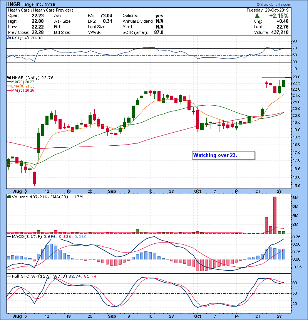The width and height of the screenshot is (308, 320).
Task: Click the MACD histogram value 0.360
Action: coord(80,237)
